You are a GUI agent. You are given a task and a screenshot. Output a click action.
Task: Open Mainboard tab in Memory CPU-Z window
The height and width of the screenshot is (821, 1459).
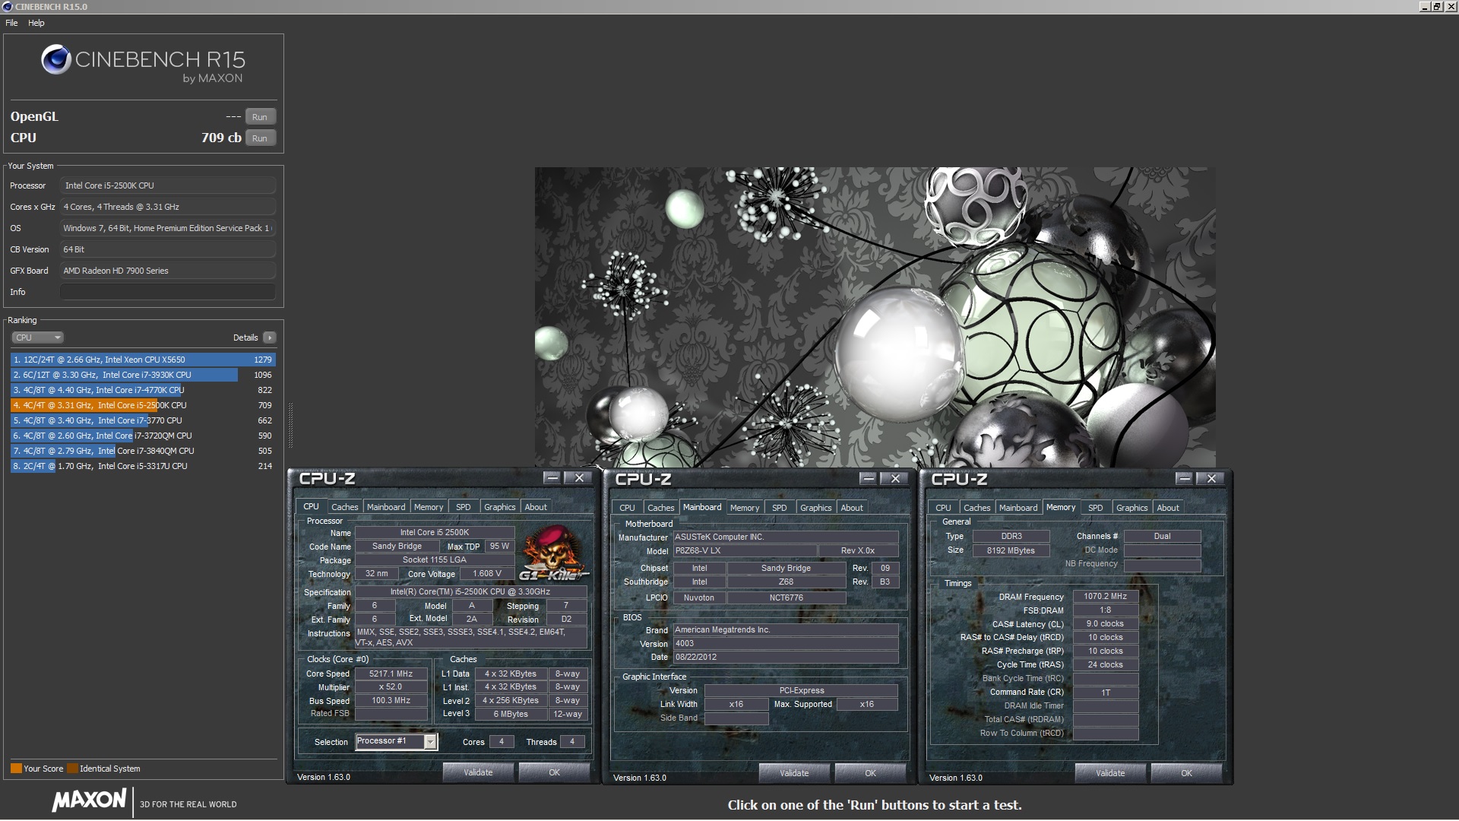point(1018,508)
